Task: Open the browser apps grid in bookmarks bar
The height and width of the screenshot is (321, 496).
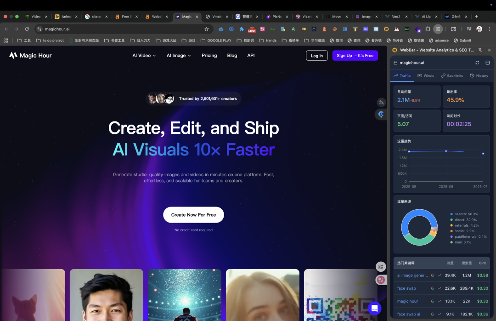Action: pyautogui.click(x=6, y=40)
